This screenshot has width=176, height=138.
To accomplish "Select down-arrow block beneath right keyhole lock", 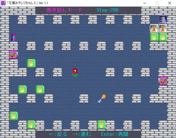I will [163, 37].
